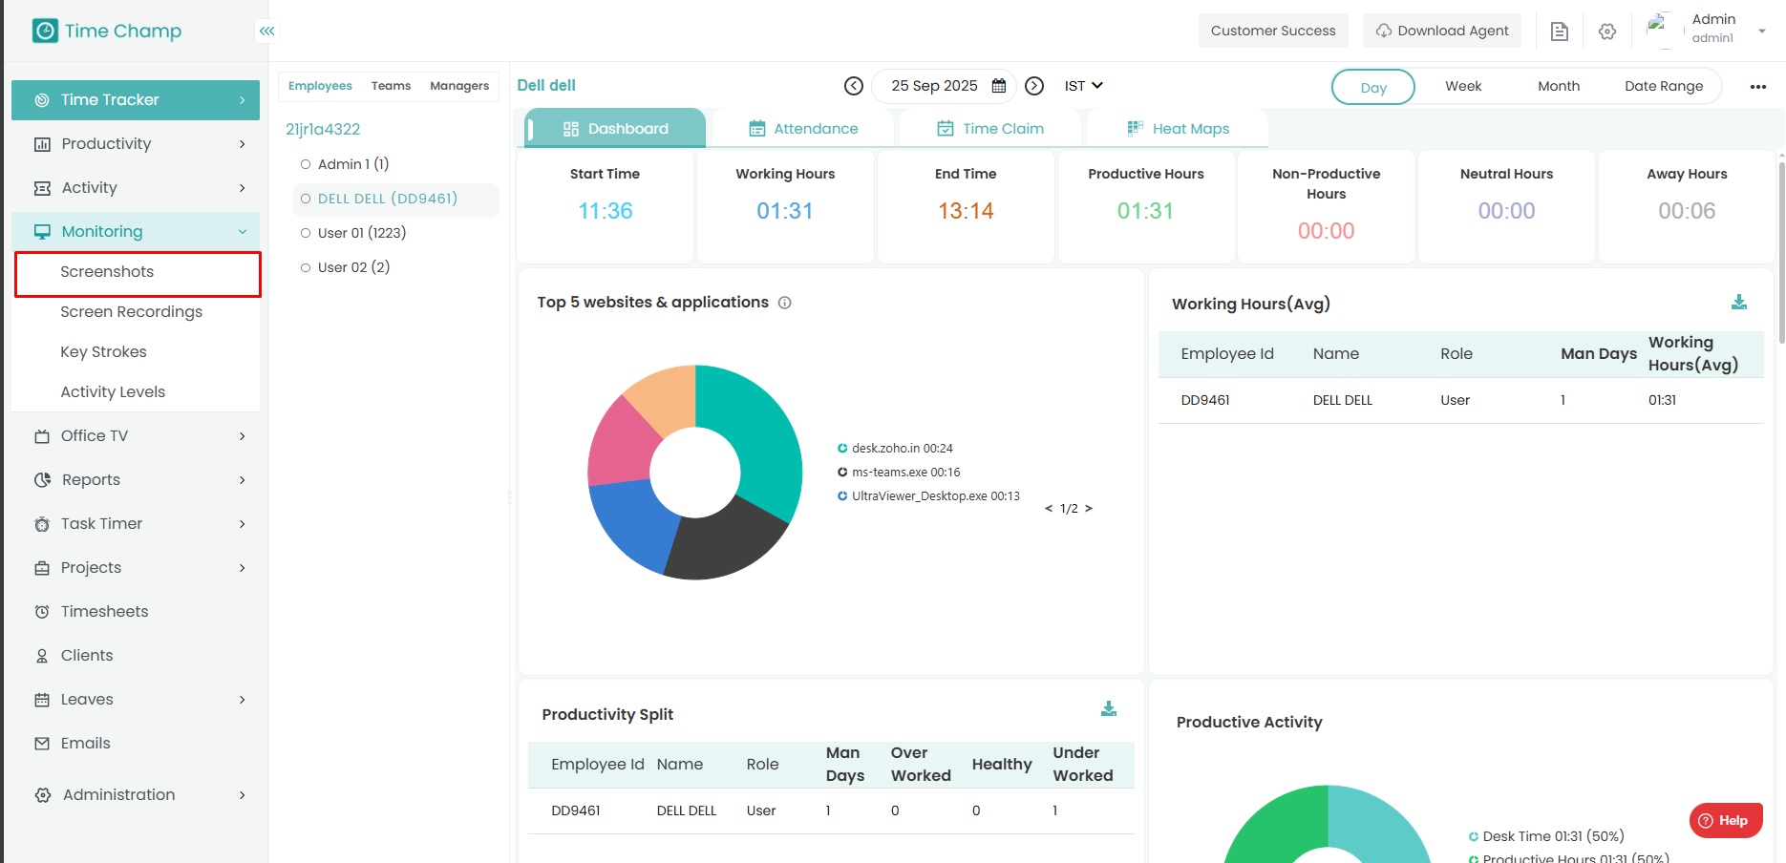This screenshot has width=1786, height=863.
Task: Open the Heat Maps tab
Action: pos(1179,129)
